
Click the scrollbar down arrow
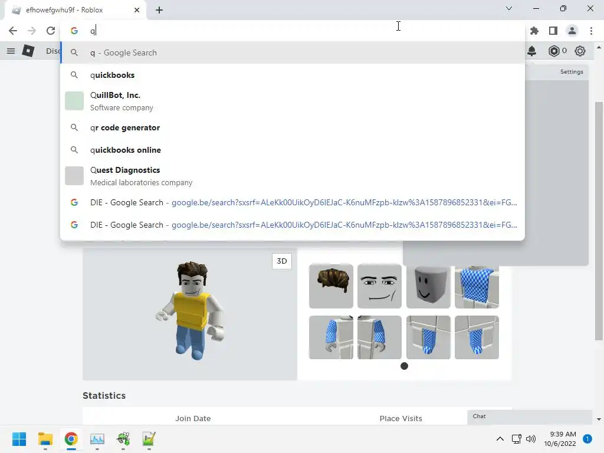pyautogui.click(x=599, y=419)
